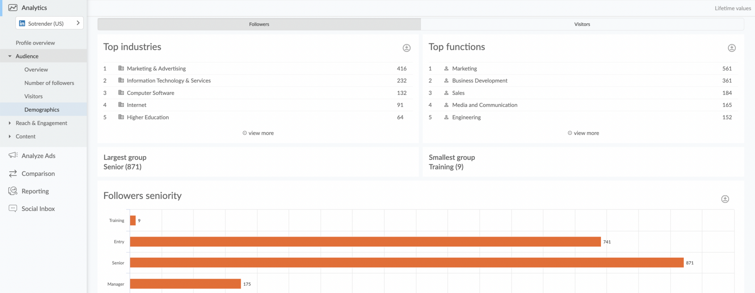755x293 pixels.
Task: Download the Top functions data
Action: coord(731,48)
